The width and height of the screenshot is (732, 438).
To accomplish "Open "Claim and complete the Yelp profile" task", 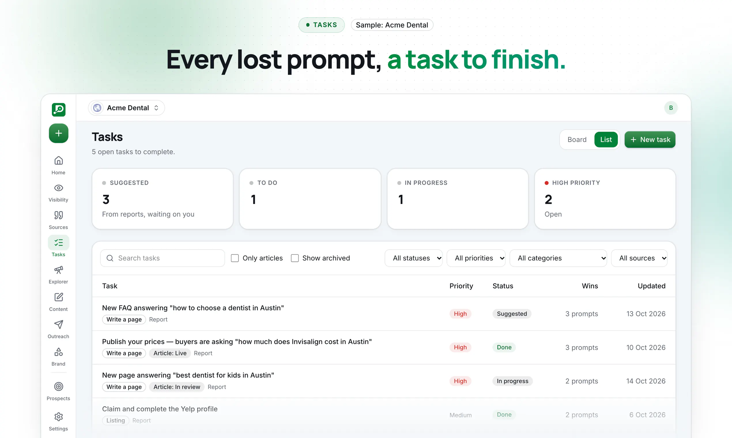I will click(160, 409).
